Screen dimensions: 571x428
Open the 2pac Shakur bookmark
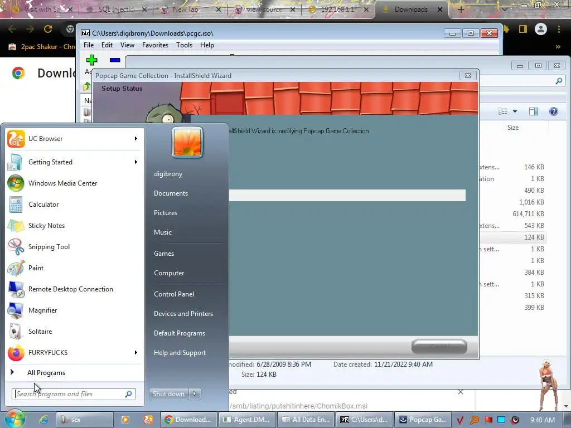pyautogui.click(x=42, y=47)
